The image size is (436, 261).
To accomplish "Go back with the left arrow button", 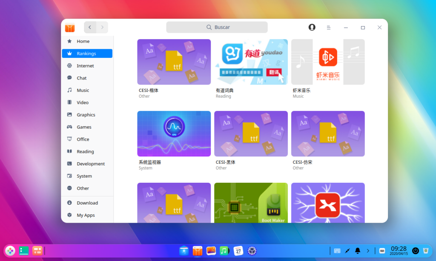I will tap(90, 27).
